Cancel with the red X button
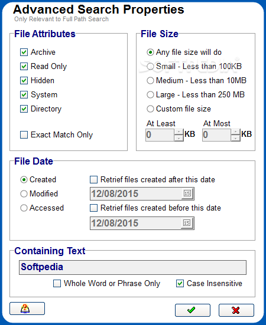The image size is (266, 325). (236, 310)
